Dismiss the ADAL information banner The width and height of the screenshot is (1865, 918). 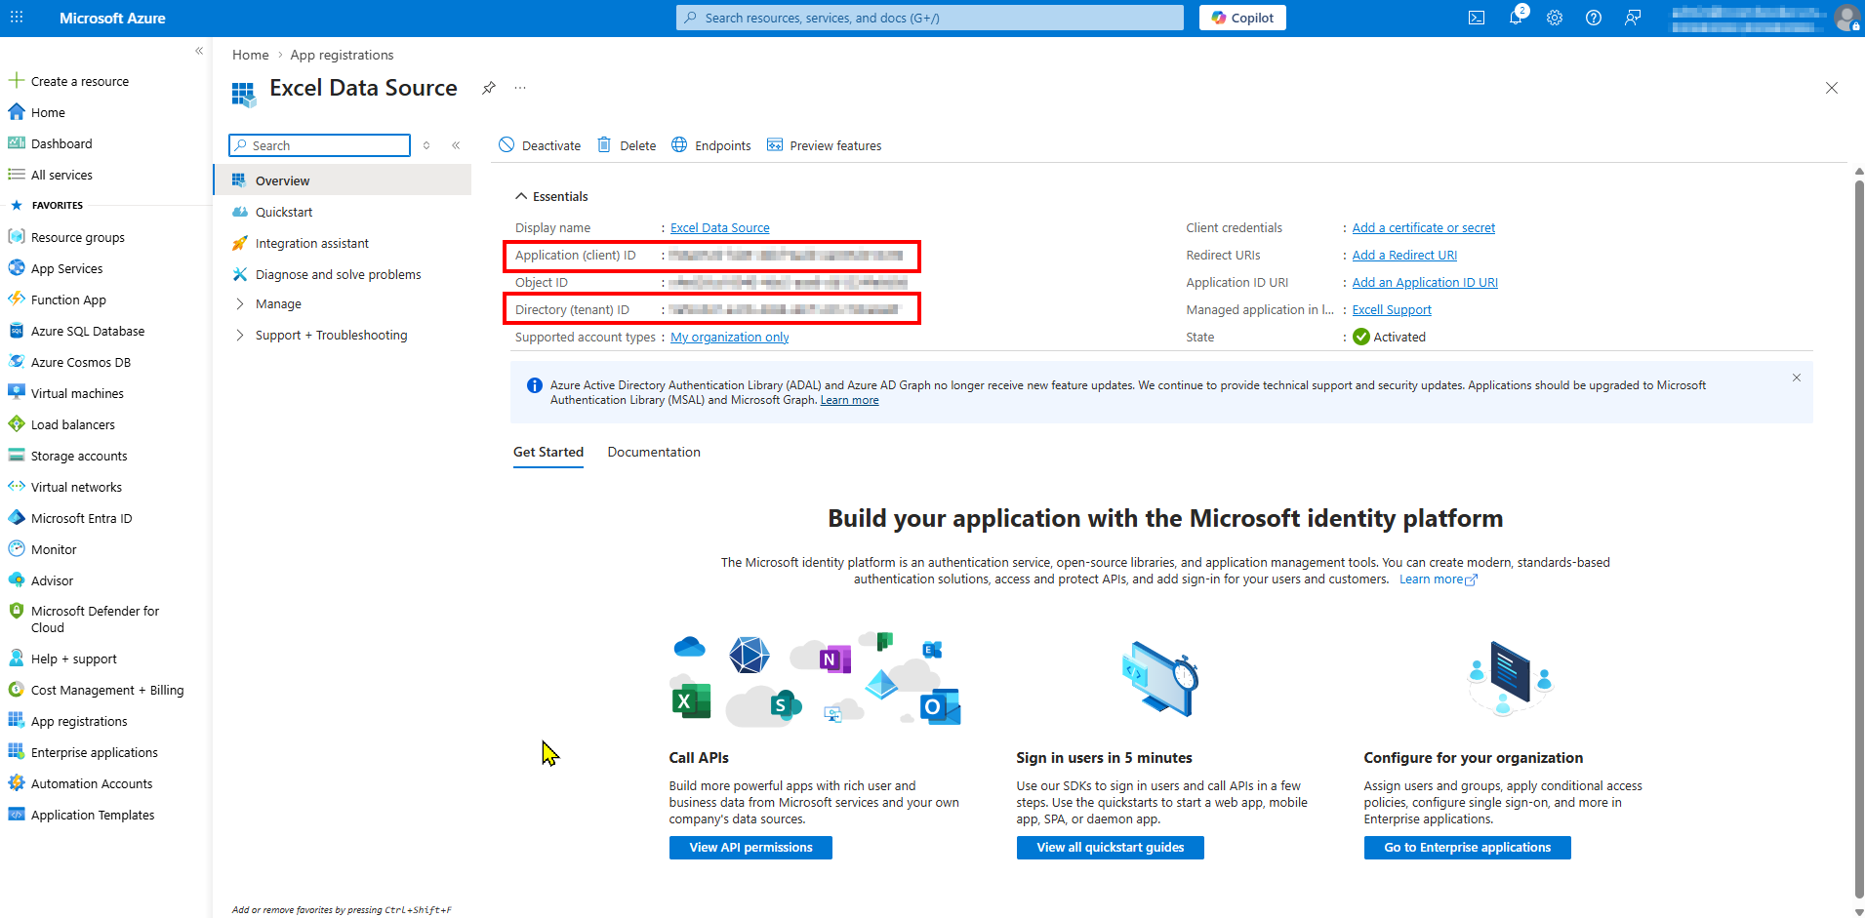click(1796, 378)
